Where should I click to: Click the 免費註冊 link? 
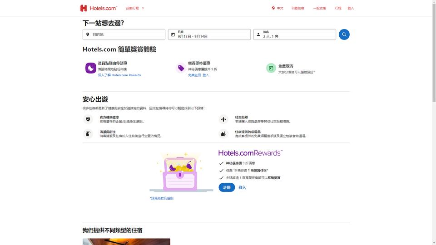(194, 75)
